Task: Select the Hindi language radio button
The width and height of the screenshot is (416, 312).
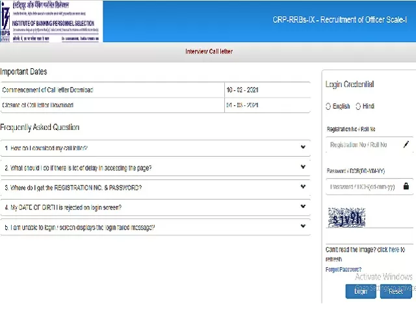Action: pos(358,106)
